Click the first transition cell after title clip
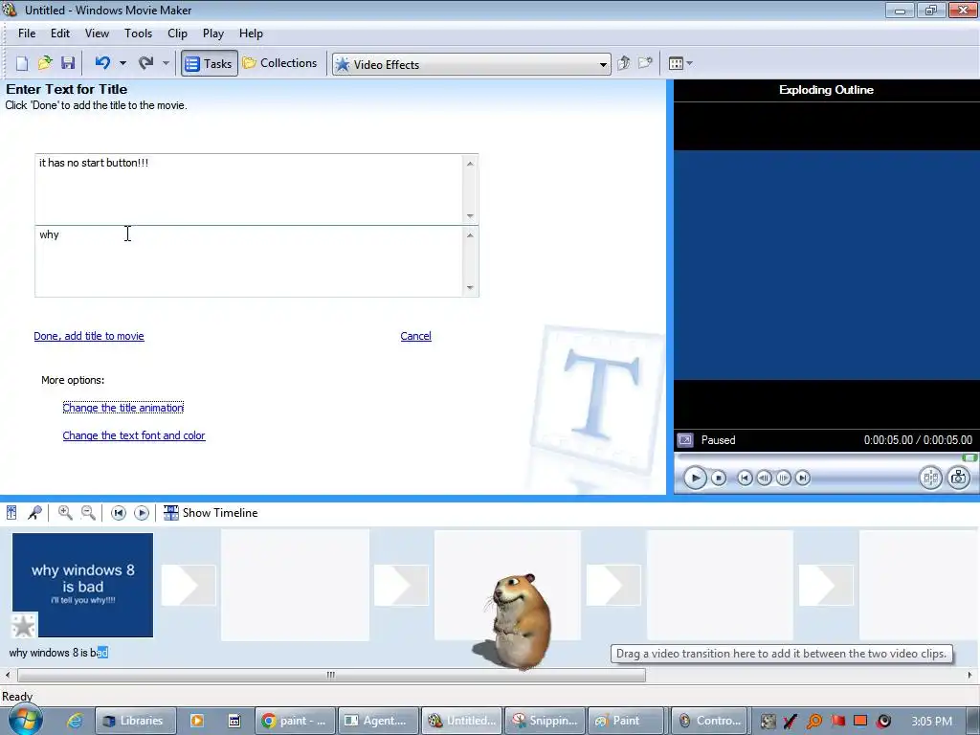Viewport: 980px width, 735px height. pyautogui.click(x=189, y=585)
